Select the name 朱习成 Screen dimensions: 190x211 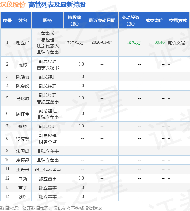point(23,151)
